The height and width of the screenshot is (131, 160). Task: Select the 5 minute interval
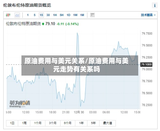point(35,15)
